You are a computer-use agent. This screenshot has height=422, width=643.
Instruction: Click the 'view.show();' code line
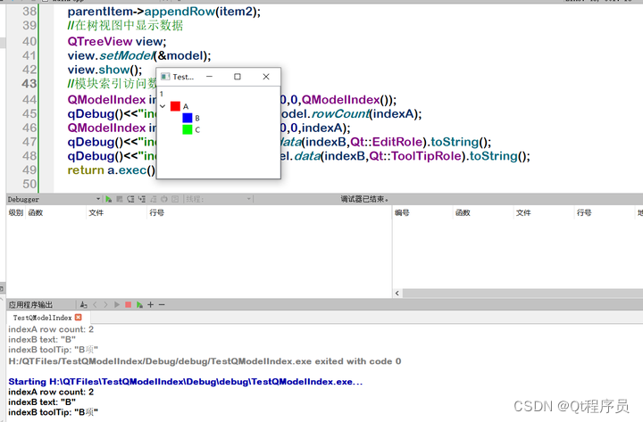105,70
